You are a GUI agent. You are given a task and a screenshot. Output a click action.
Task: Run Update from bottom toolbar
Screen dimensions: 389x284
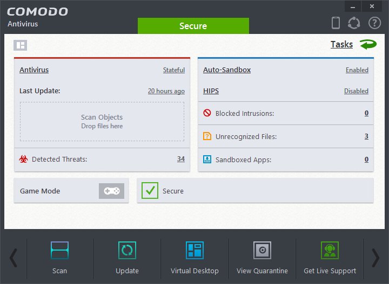127,258
